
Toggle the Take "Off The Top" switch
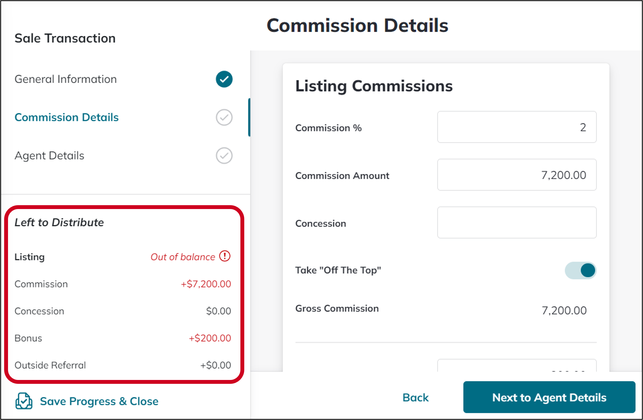581,270
